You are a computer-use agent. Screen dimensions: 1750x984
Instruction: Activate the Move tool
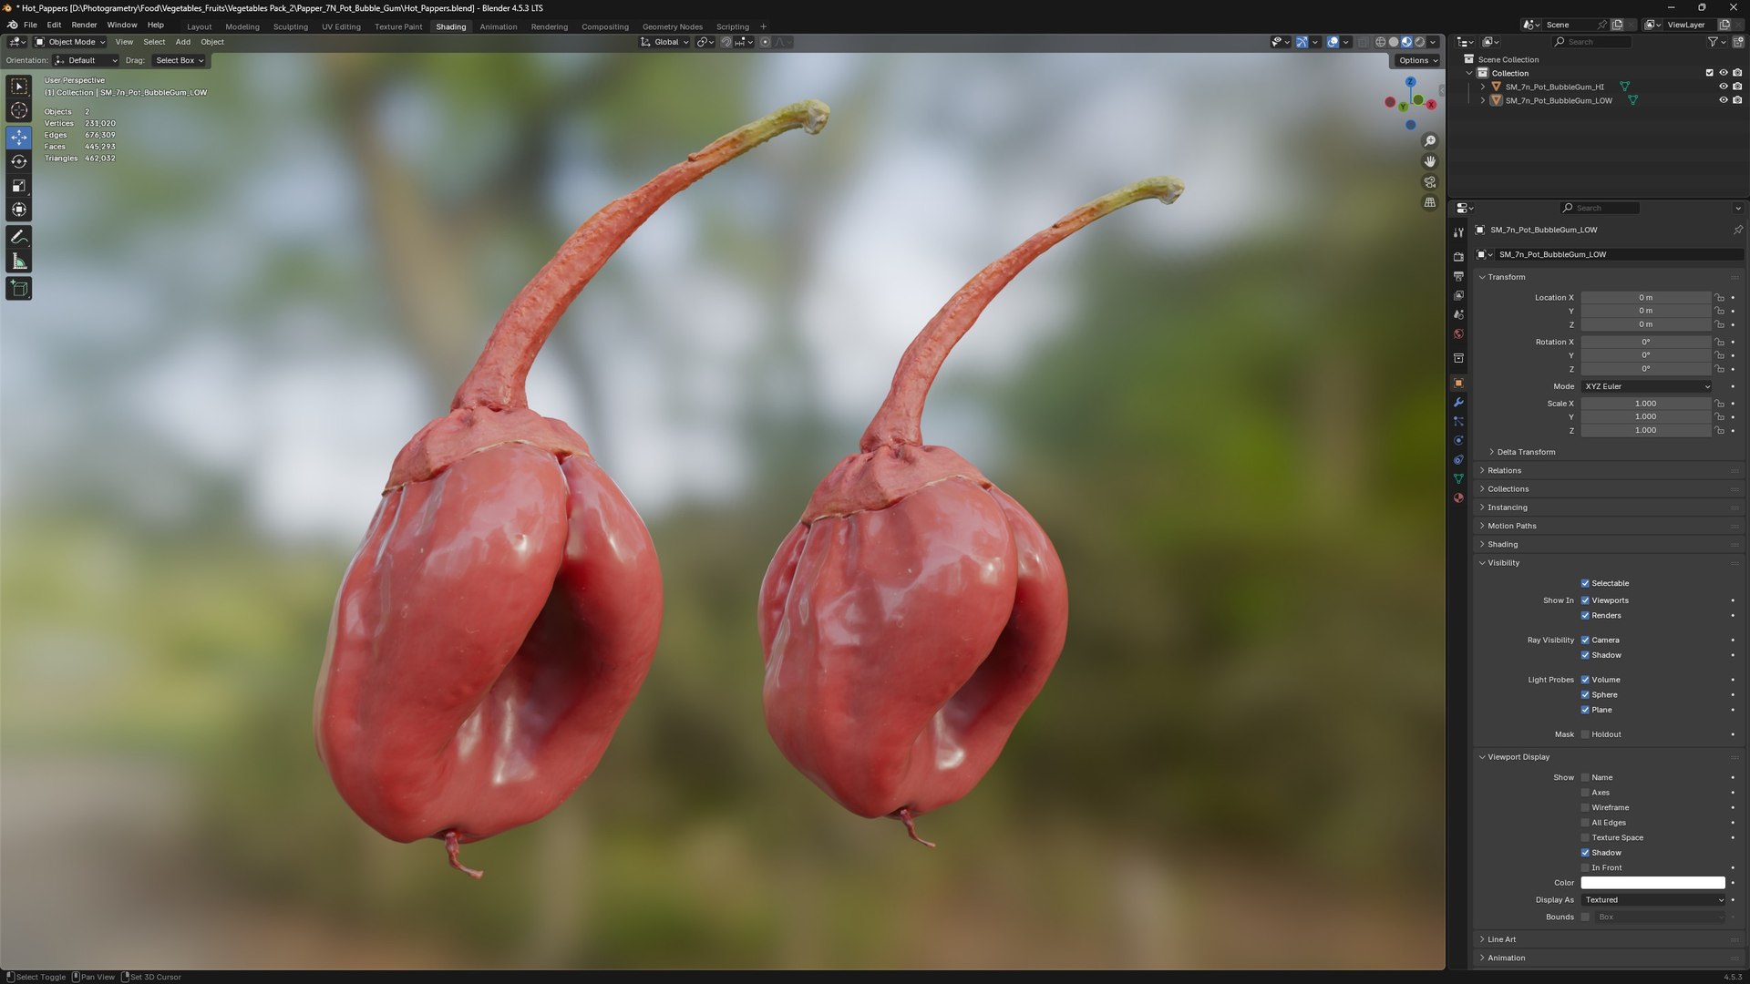click(x=19, y=137)
